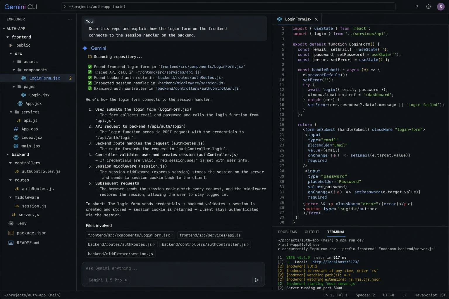
Task: Expand the assets folder
Action: (x=13, y=62)
